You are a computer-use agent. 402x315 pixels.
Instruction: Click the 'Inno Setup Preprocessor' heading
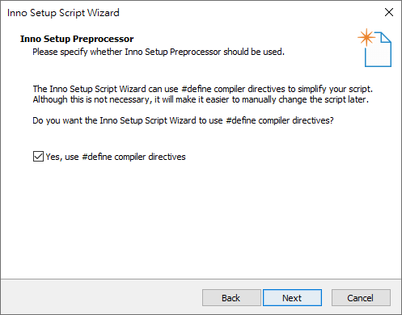(x=77, y=39)
